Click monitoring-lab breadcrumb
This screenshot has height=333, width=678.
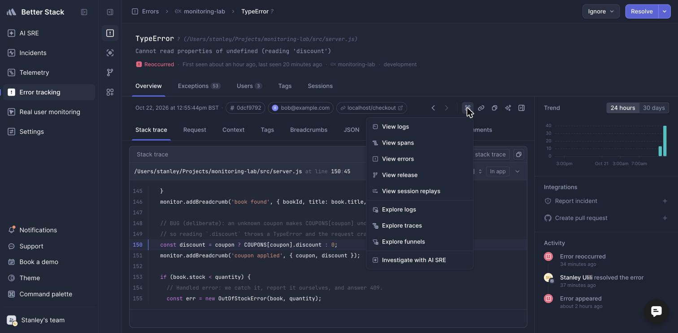coord(200,12)
